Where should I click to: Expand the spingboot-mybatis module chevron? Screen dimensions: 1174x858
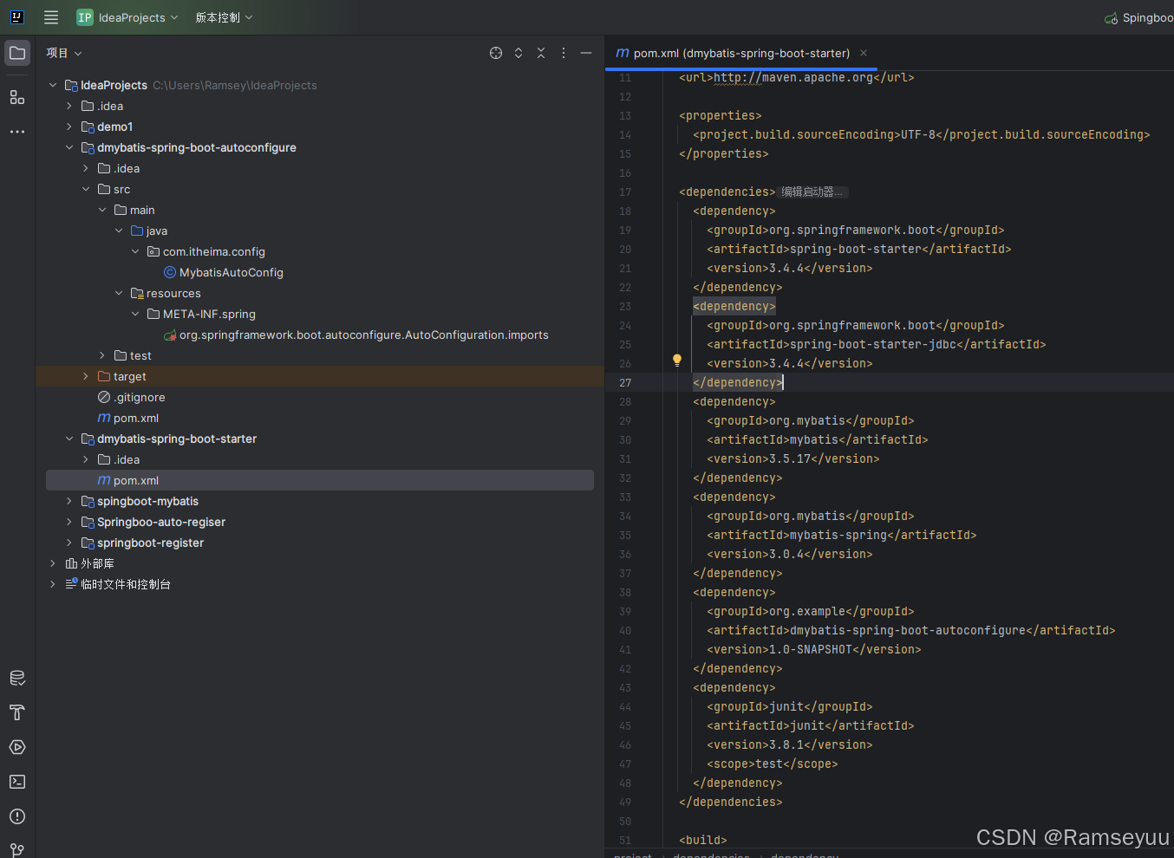tap(69, 501)
